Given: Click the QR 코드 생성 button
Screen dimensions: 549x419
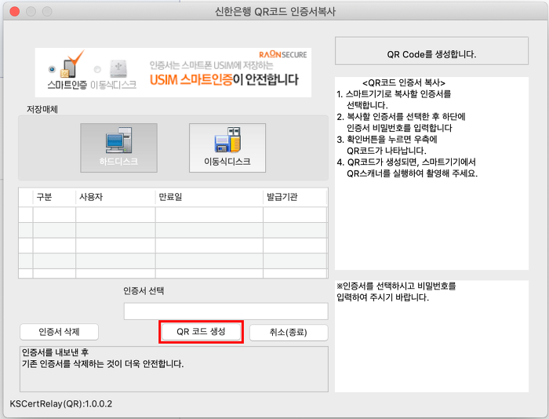Looking at the screenshot, I should click(201, 332).
